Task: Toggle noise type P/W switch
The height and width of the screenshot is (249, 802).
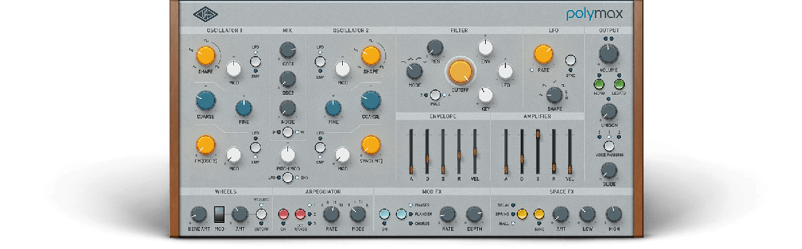Action: [288, 132]
